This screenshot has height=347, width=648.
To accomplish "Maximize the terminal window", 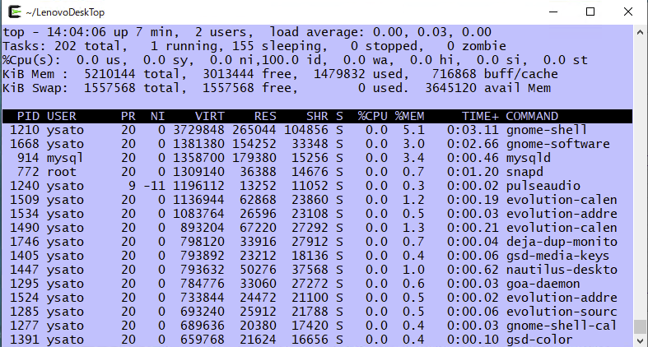I will pyautogui.click(x=590, y=12).
